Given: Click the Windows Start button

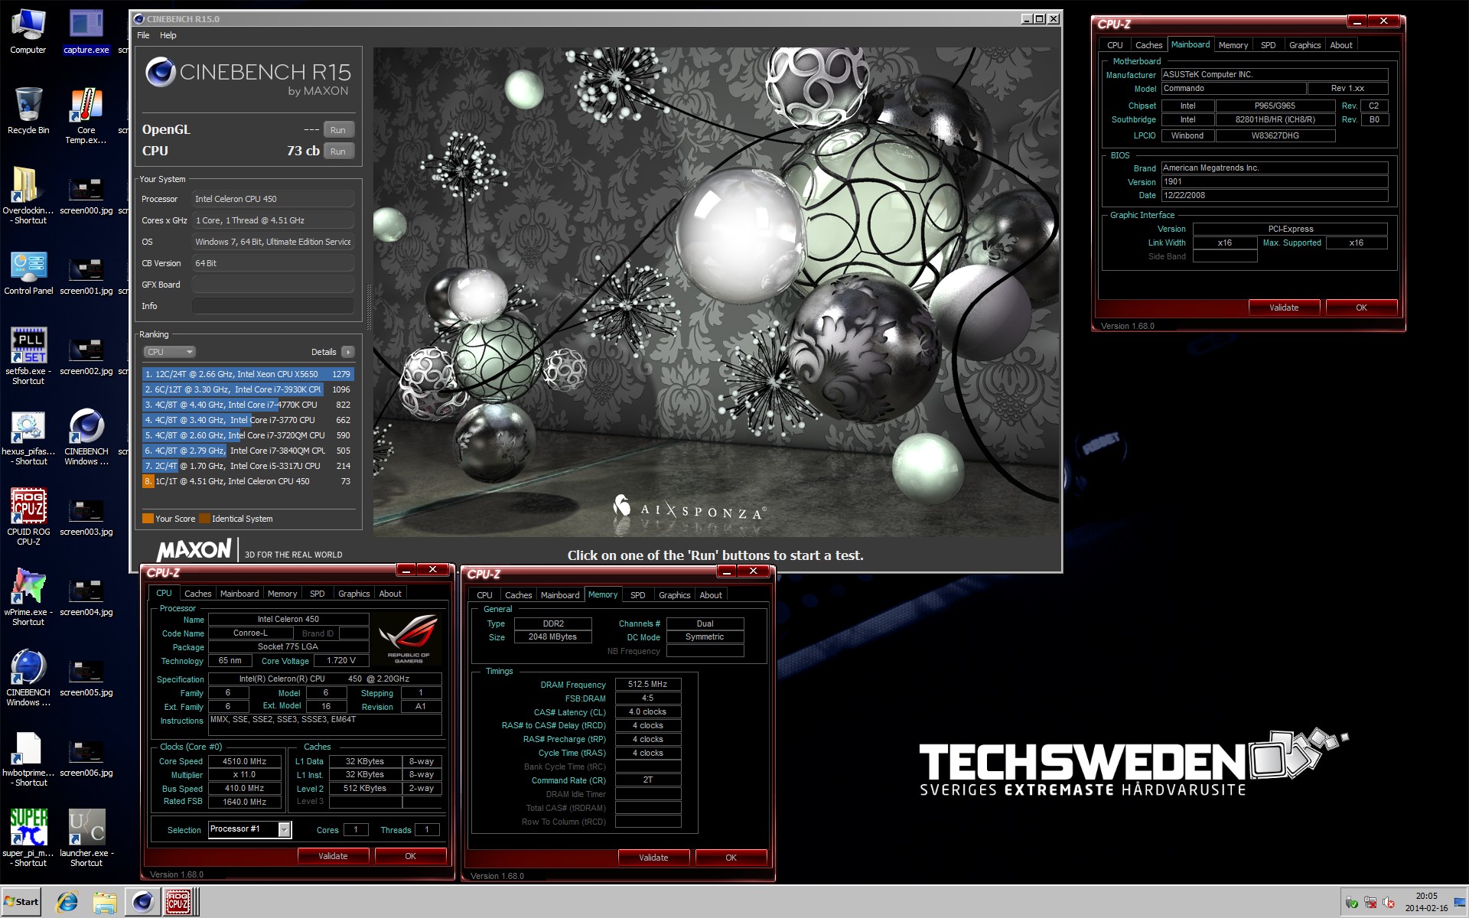Looking at the screenshot, I should click(21, 902).
